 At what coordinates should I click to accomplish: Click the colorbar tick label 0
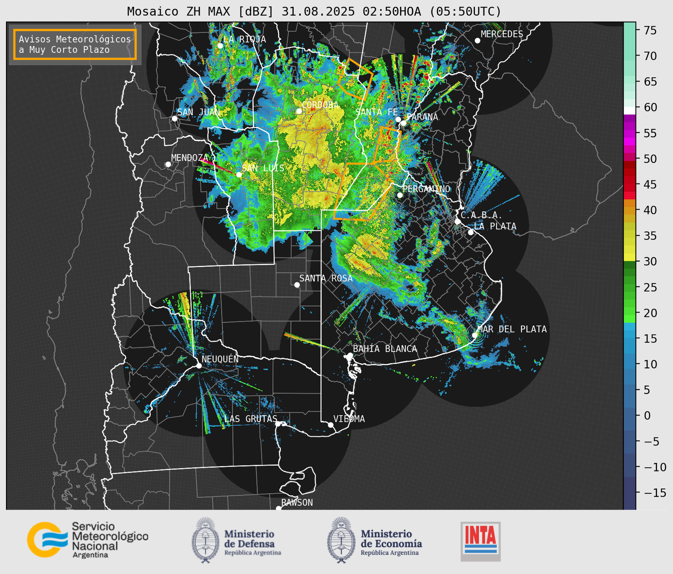pyautogui.click(x=647, y=416)
